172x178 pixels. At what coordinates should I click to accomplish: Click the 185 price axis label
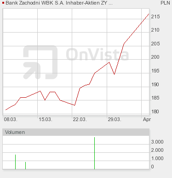click(155, 98)
